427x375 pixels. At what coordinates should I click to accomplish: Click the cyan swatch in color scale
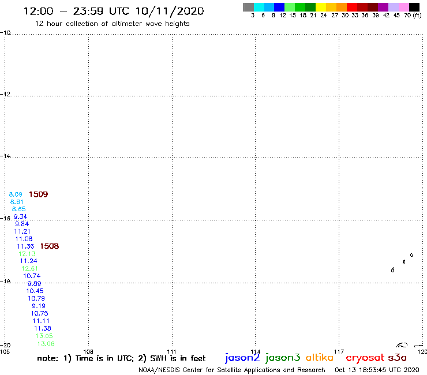coord(259,7)
